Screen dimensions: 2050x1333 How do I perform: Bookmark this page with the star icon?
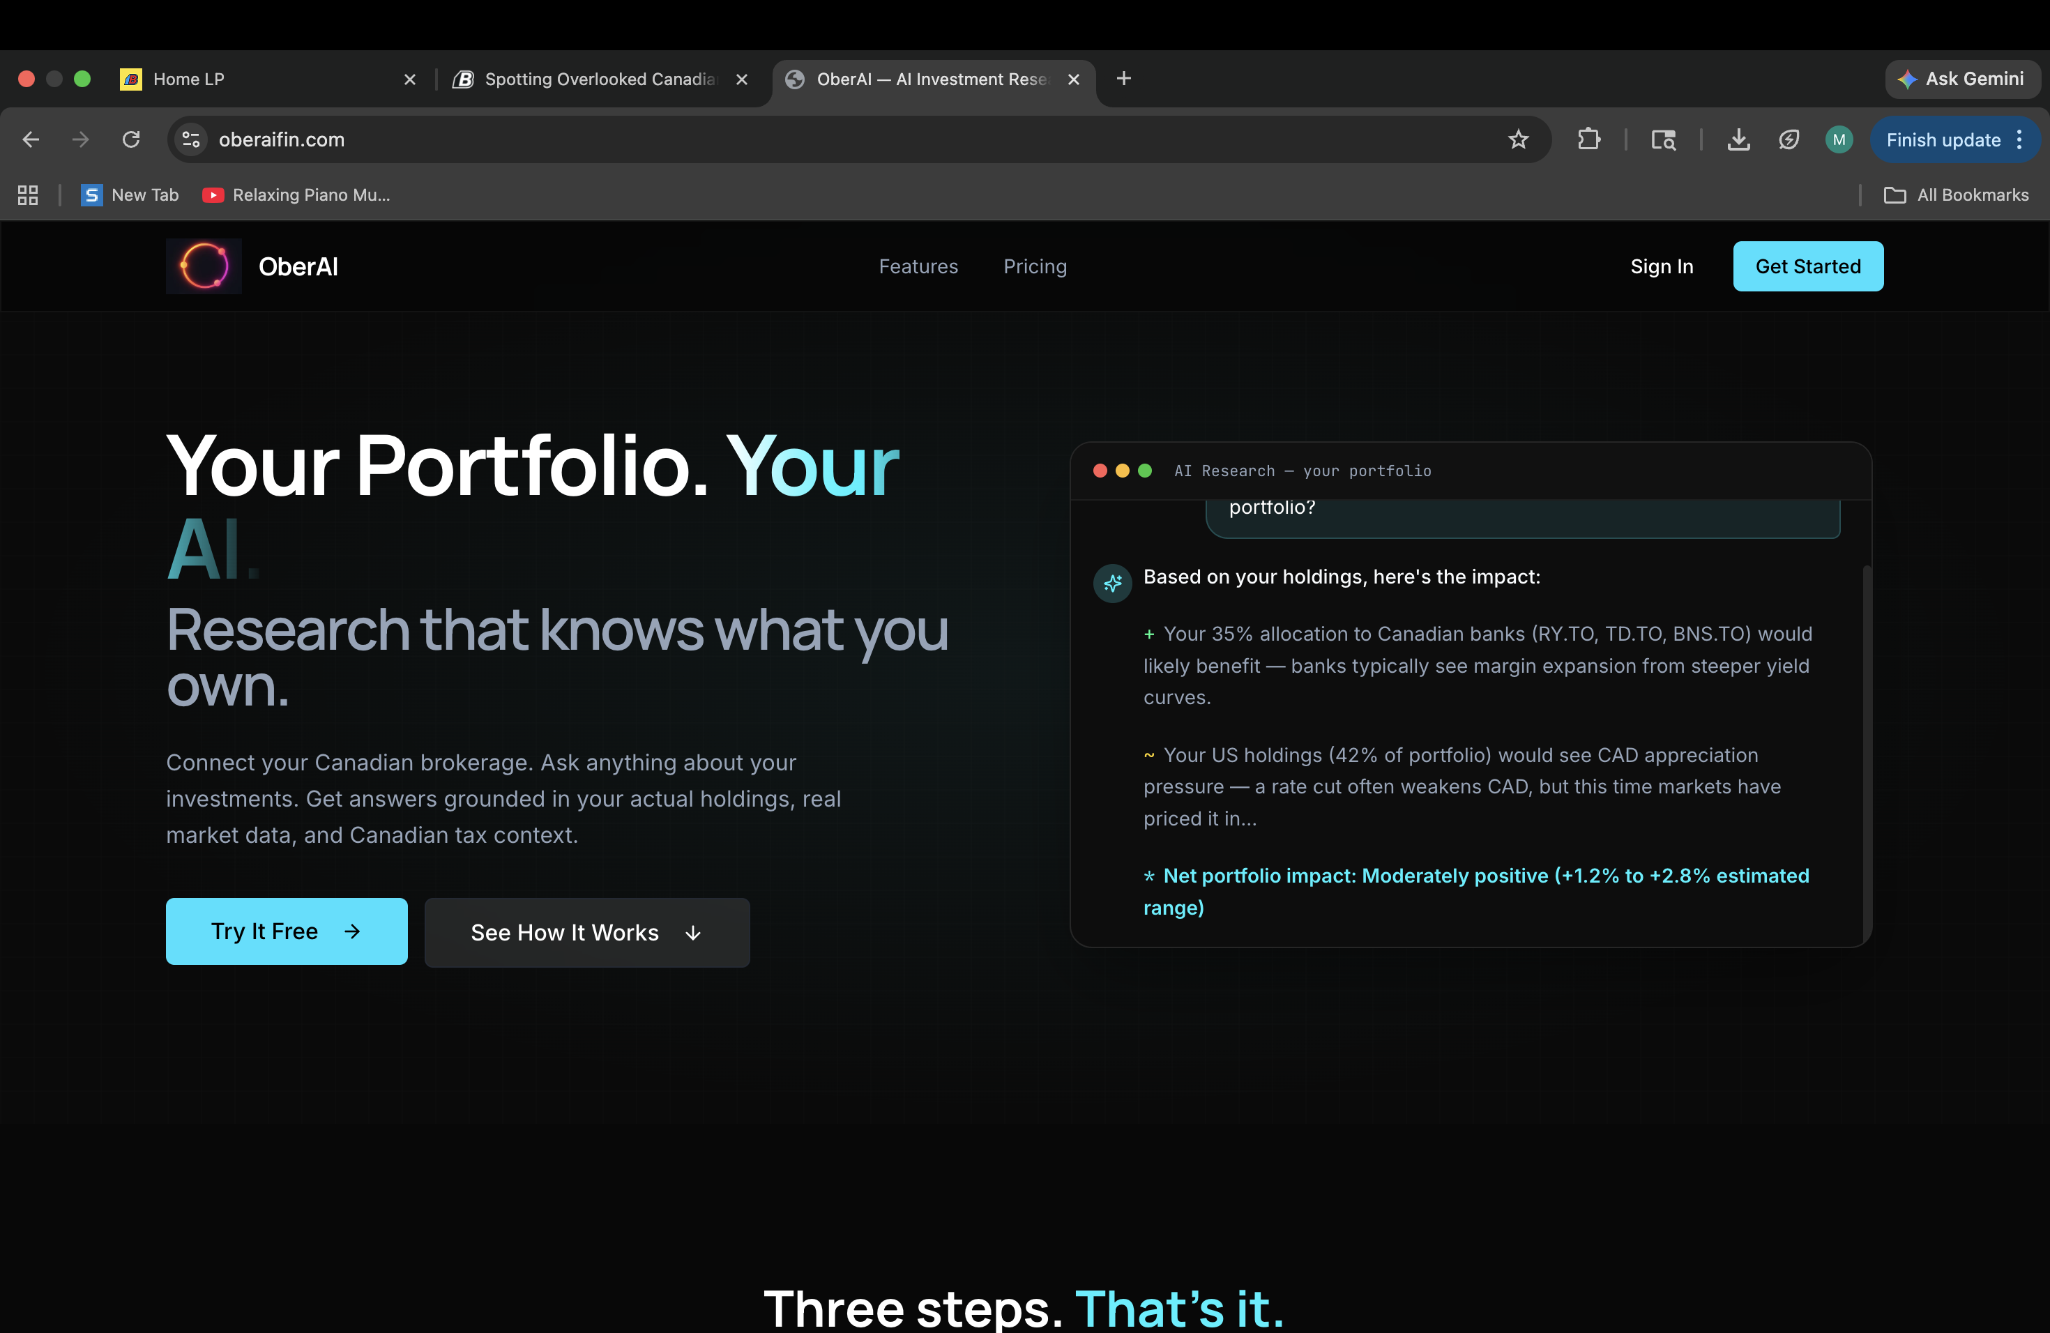(1518, 139)
